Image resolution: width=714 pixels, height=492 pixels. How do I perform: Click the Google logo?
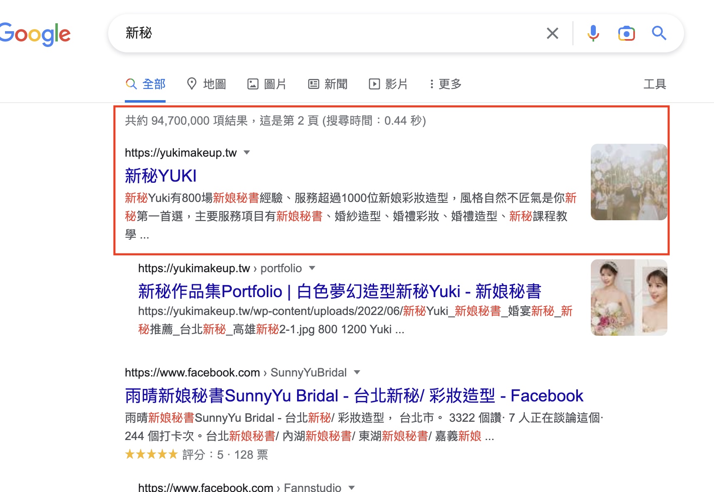click(35, 34)
